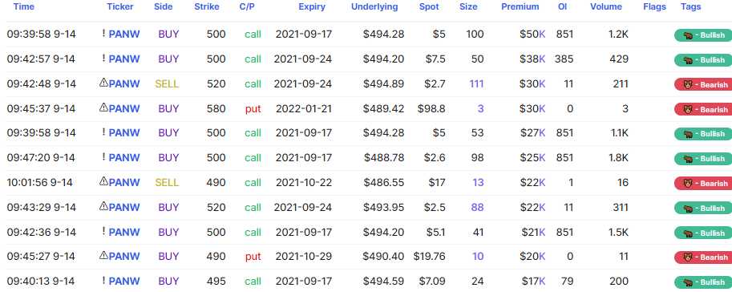The height and width of the screenshot is (292, 732).
Task: Click the exclamation icon on the 09:40:13 row
Action: tap(103, 281)
